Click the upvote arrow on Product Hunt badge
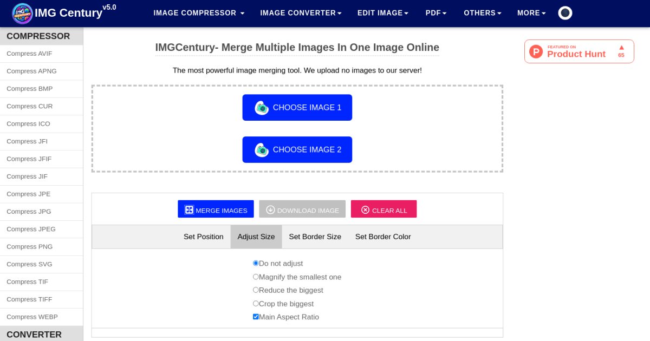This screenshot has width=650, height=341. [x=622, y=47]
